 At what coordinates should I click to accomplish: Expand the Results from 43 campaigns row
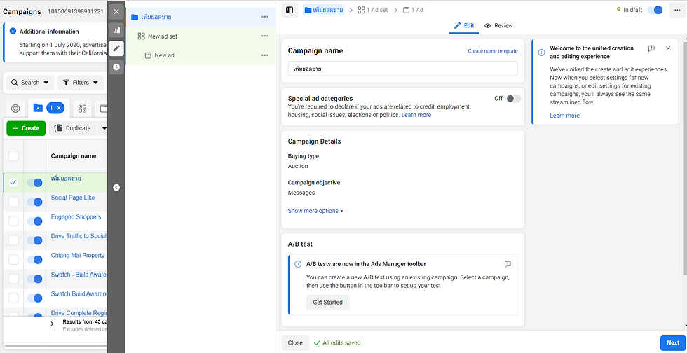click(x=52, y=324)
